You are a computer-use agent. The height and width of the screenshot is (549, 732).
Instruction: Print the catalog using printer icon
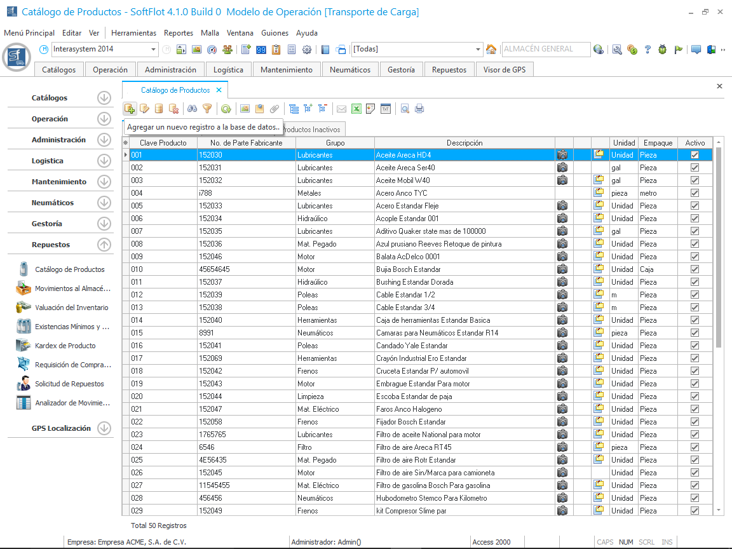click(419, 109)
